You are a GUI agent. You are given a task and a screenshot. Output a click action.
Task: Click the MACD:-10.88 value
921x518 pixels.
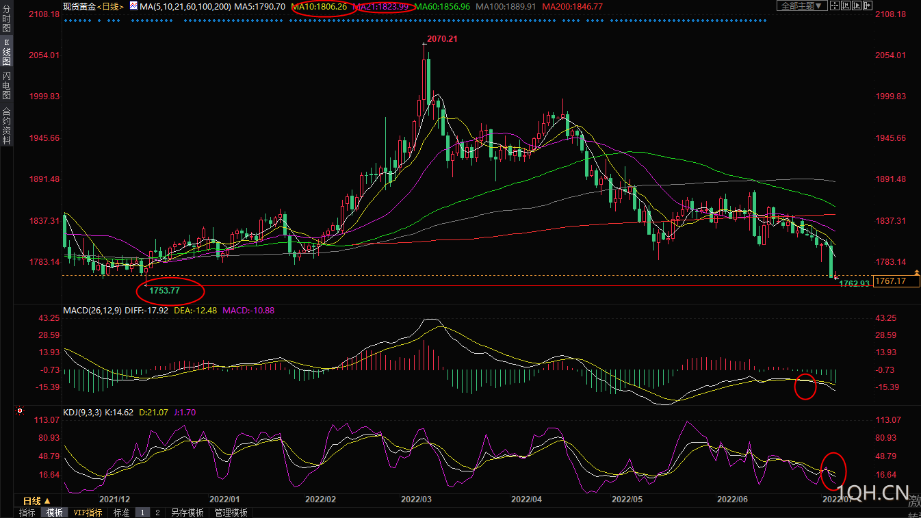click(x=248, y=311)
